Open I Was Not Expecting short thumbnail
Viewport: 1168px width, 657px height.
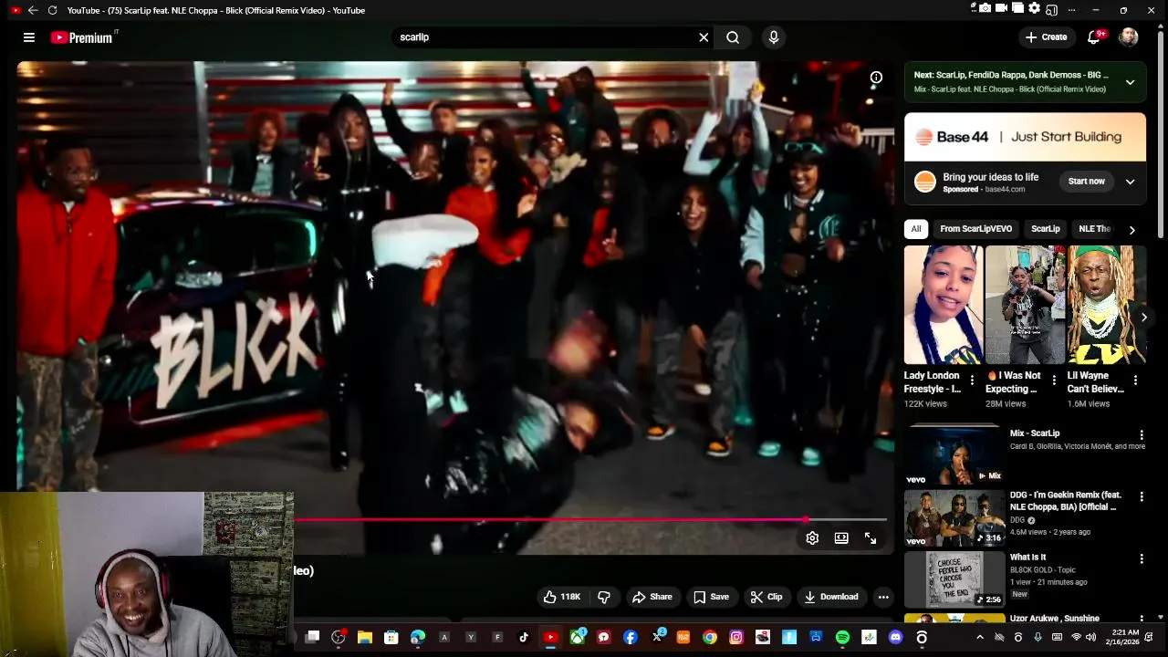tap(1025, 305)
